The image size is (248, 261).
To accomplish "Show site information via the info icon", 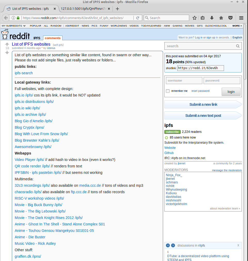I will click(x=13, y=18).
